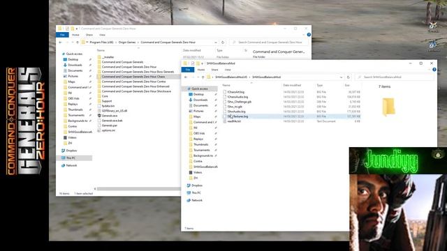Screen dimensions: 447x251
Task: Click search box in SHWGoodBalanceMod window
Action: [395, 77]
